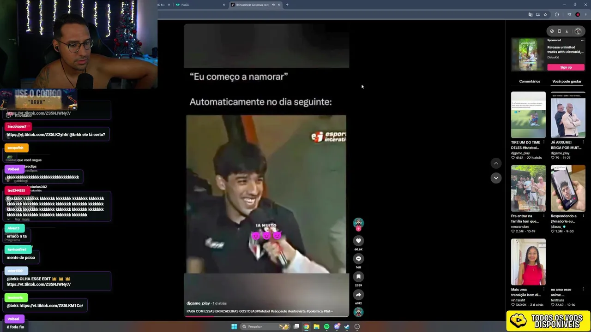Open OBS Studio from the taskbar
The width and height of the screenshot is (591, 332).
coord(357,326)
